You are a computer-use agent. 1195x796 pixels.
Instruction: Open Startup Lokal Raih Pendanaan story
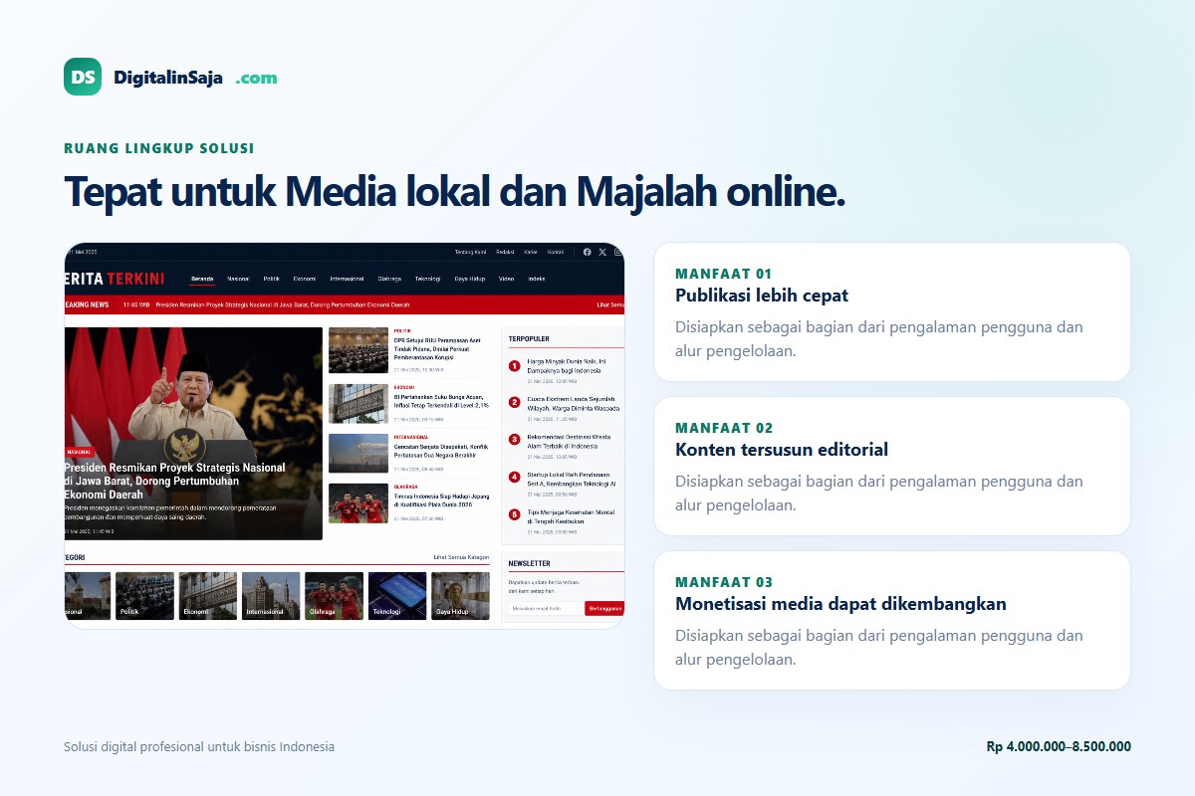(x=572, y=479)
